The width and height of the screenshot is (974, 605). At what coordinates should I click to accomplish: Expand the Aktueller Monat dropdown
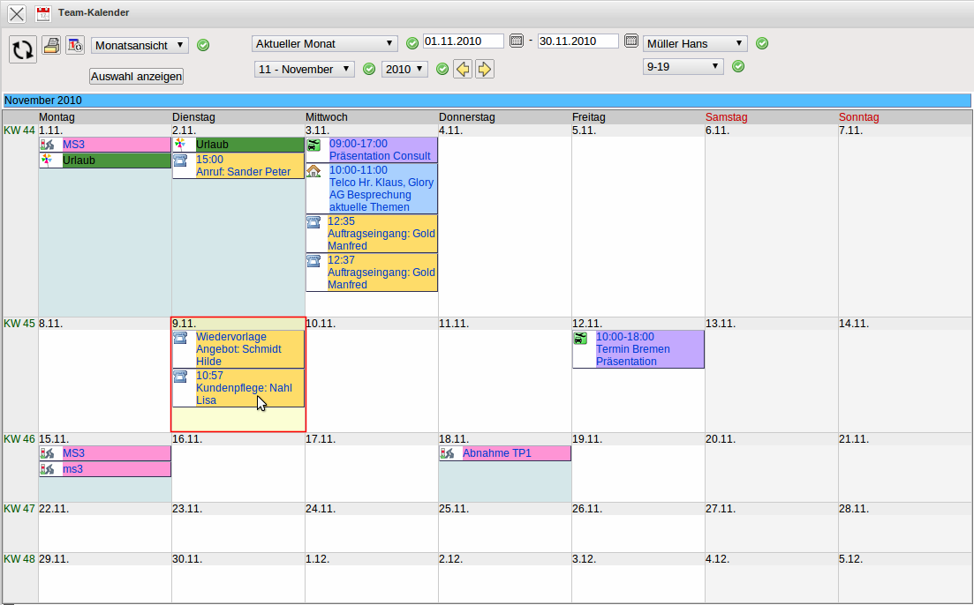click(x=324, y=43)
